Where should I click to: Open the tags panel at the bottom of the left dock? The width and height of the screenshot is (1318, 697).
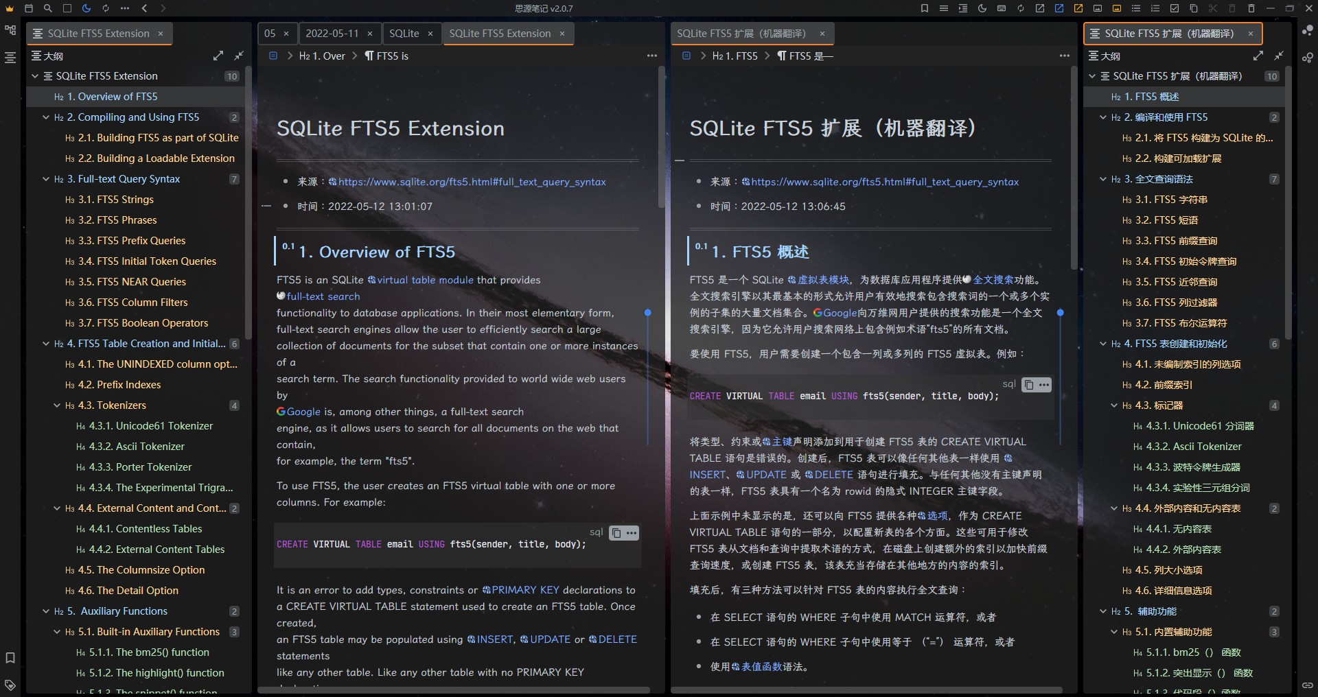pos(10,685)
